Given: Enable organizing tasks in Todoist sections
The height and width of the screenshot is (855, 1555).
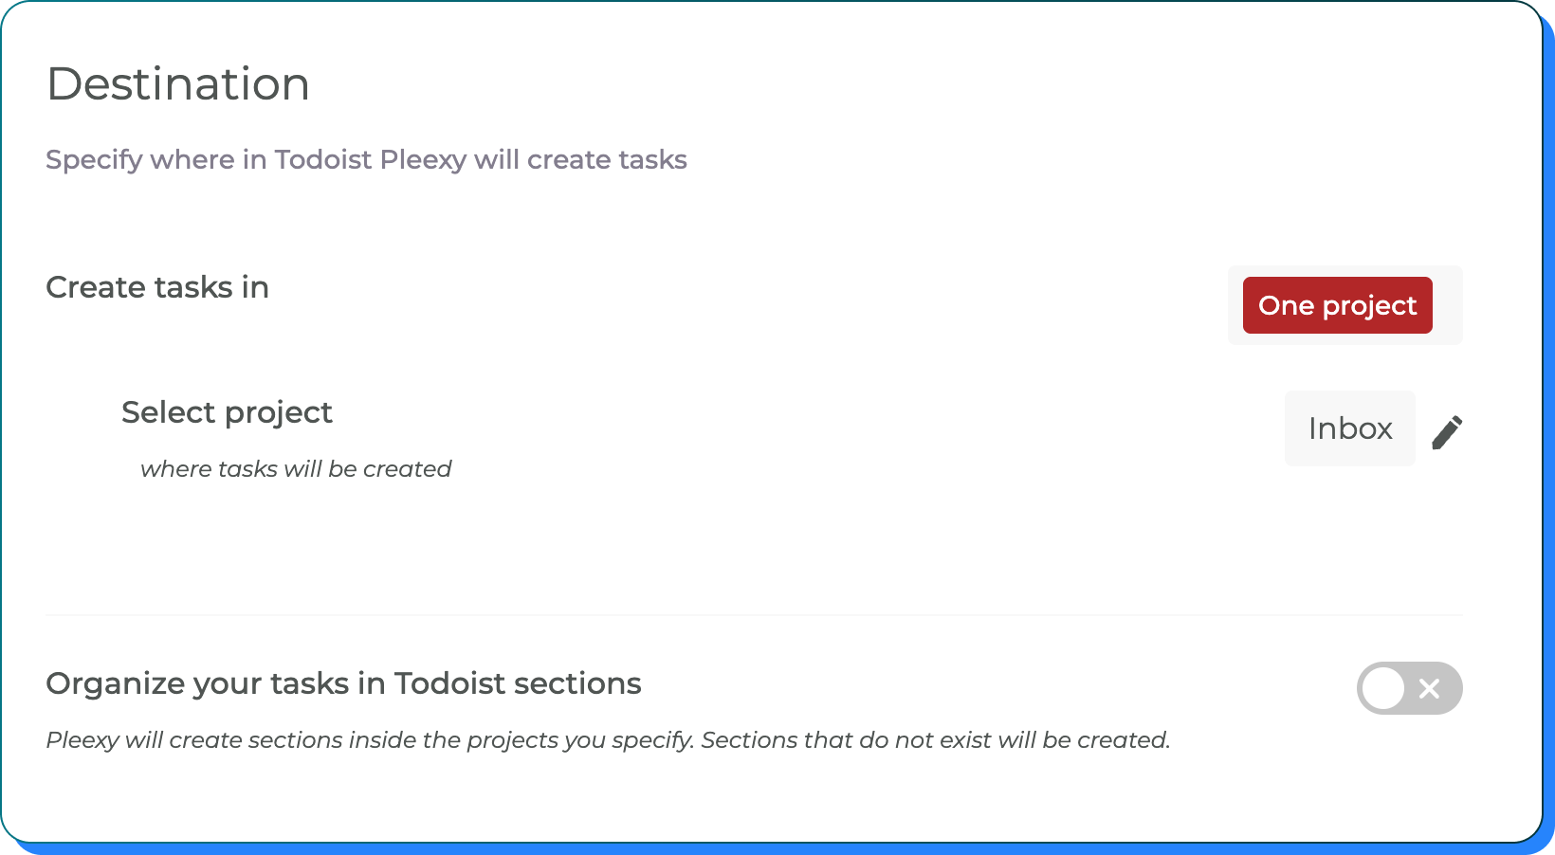Looking at the screenshot, I should tap(1409, 688).
